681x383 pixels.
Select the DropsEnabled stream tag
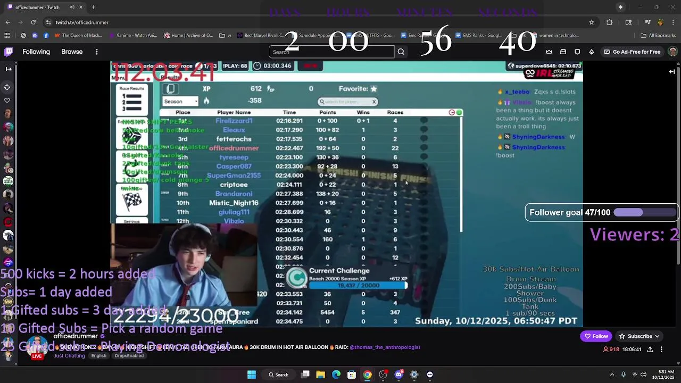click(x=129, y=356)
